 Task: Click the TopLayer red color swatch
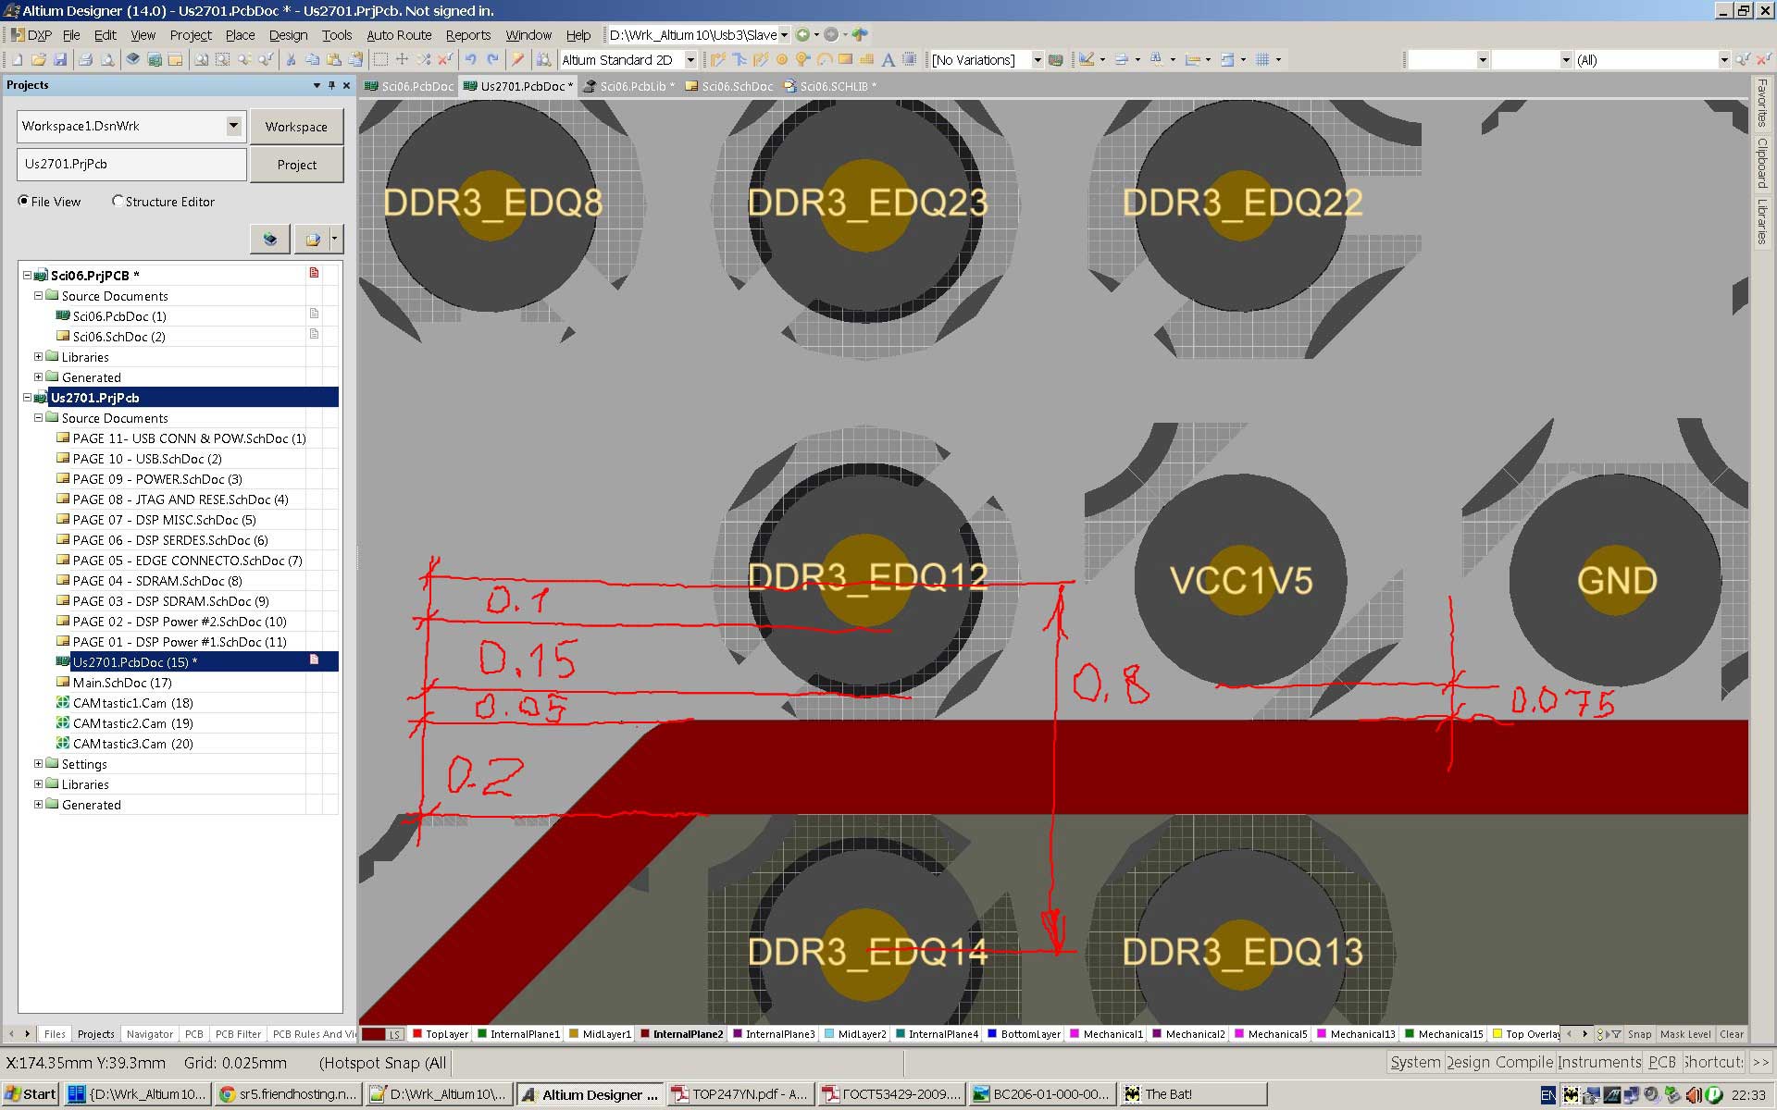[x=417, y=1034]
